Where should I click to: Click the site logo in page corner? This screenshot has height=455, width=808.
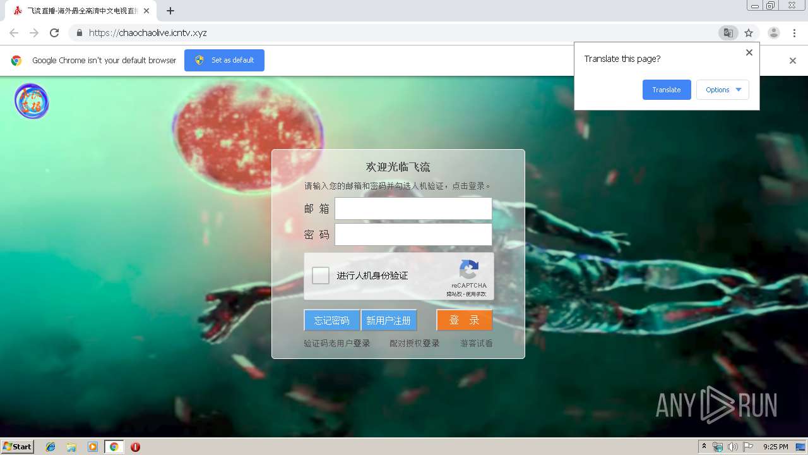click(32, 101)
